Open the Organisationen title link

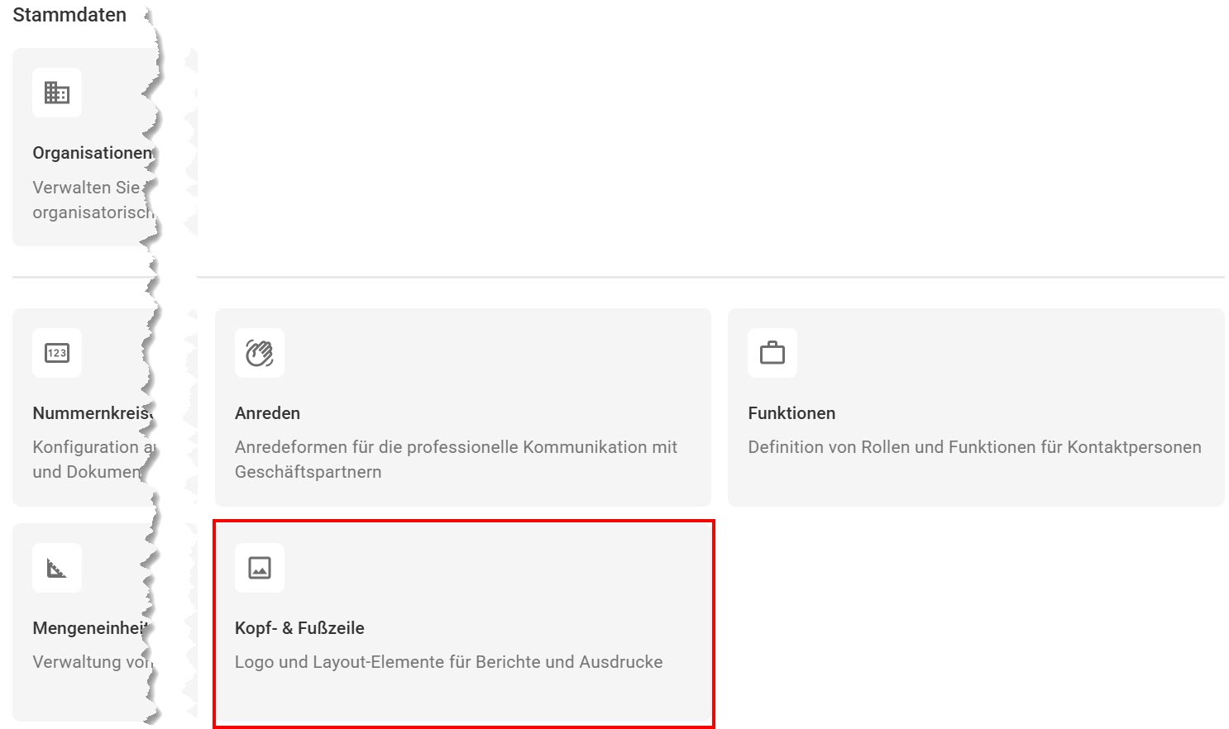pos(92,153)
